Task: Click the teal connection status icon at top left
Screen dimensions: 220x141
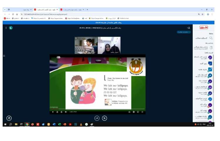Action: [x=11, y=28]
